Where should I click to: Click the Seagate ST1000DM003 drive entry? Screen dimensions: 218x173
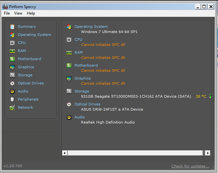(136, 96)
